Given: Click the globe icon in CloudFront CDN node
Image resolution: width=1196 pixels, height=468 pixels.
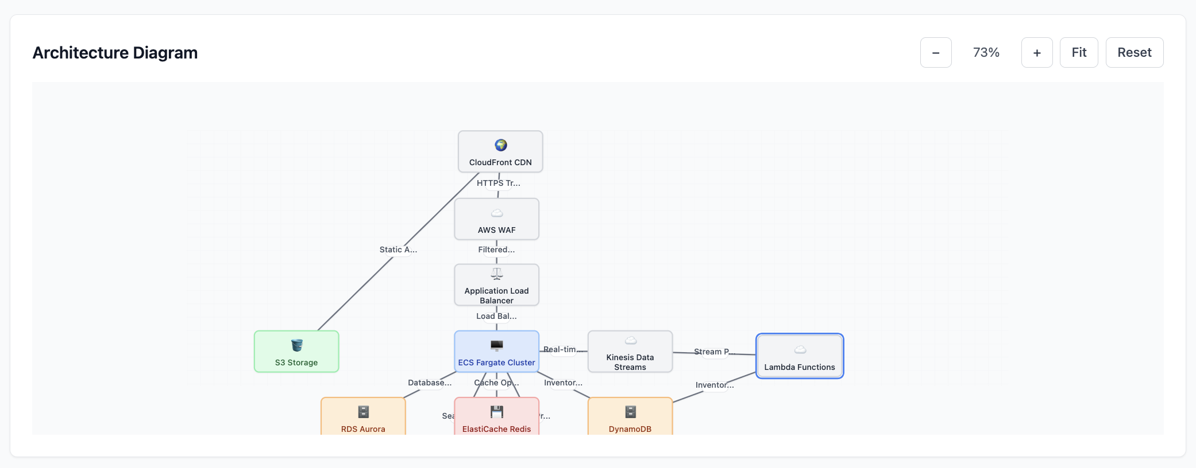Looking at the screenshot, I should (500, 145).
